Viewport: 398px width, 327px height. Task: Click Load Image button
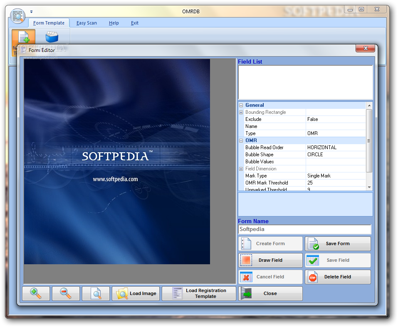136,293
